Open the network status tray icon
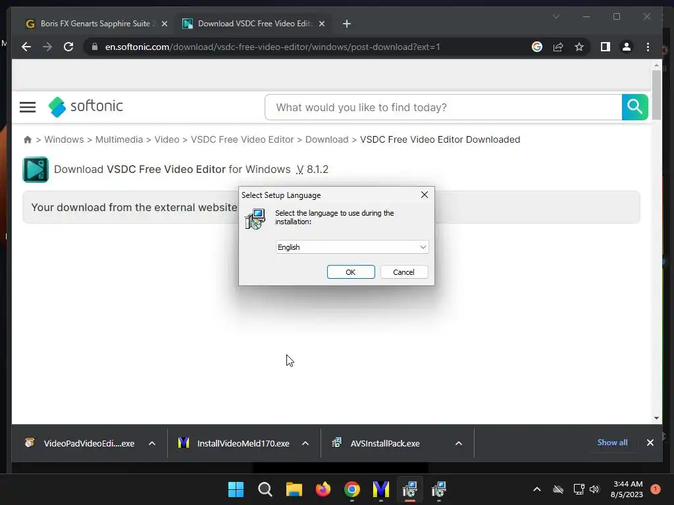 pyautogui.click(x=579, y=489)
